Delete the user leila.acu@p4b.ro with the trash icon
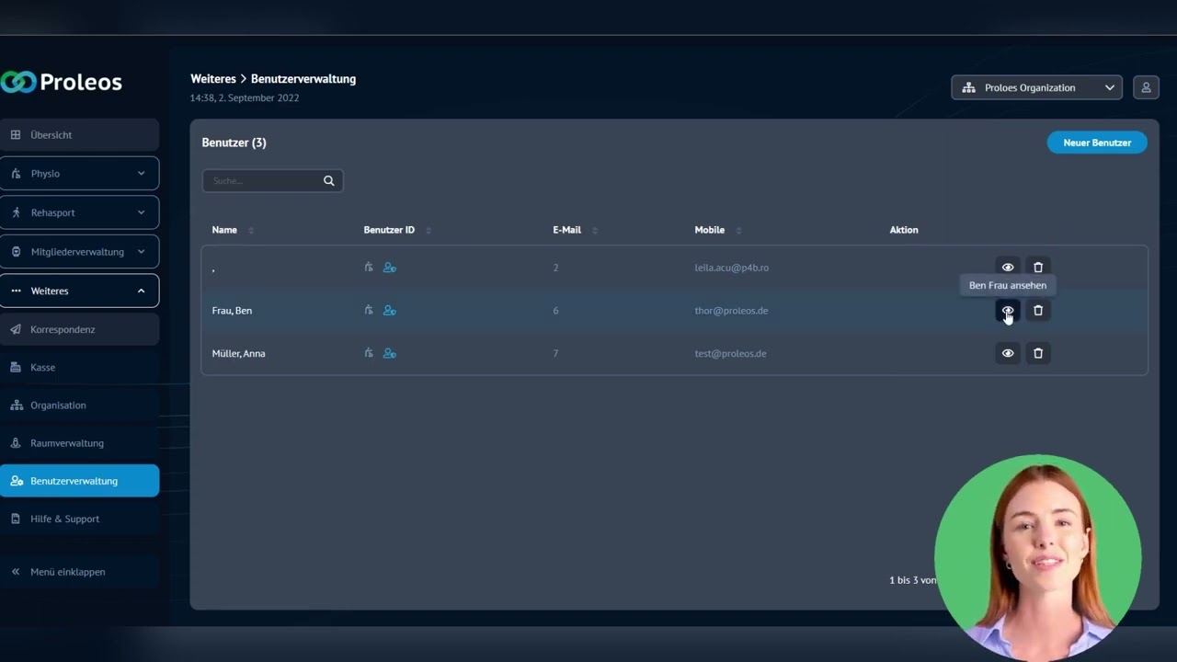Viewport: 1177px width, 662px height. (x=1038, y=268)
